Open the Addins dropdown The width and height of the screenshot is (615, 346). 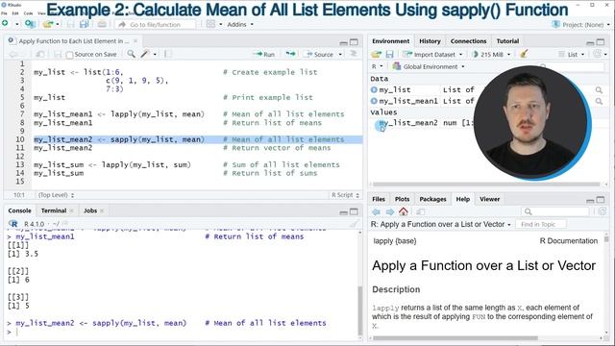(240, 24)
